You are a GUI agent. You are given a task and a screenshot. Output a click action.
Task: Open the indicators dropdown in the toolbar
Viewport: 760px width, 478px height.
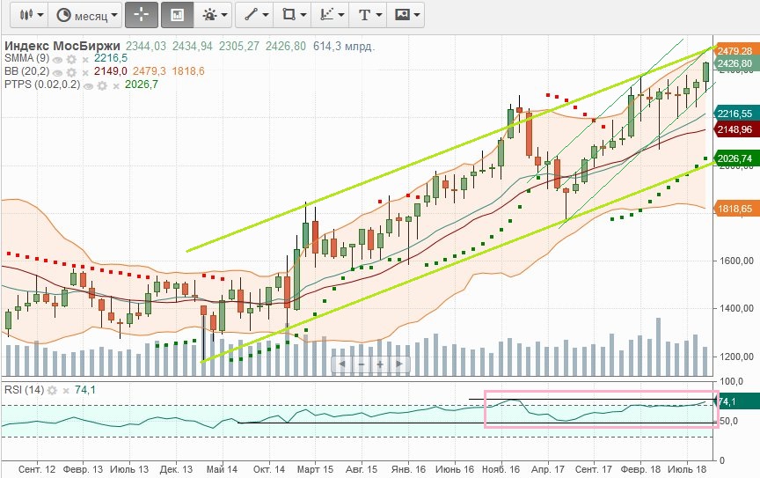[214, 15]
